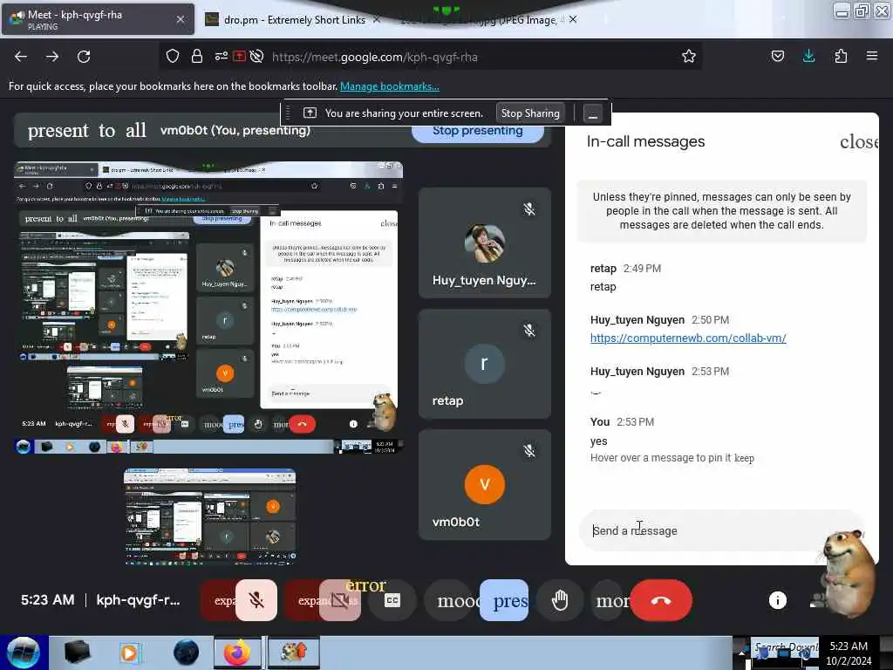The width and height of the screenshot is (893, 670).
Task: Reload the Meet page
Action: (x=84, y=57)
